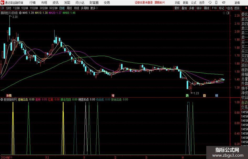This screenshot has width=248, height=159.
Task: Toggle the left panel layout icon
Action: pos(2,8)
